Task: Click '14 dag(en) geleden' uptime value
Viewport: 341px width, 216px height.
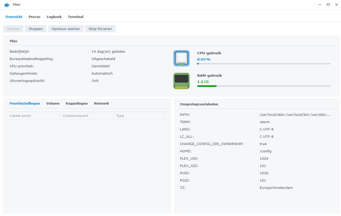Action: (108, 51)
